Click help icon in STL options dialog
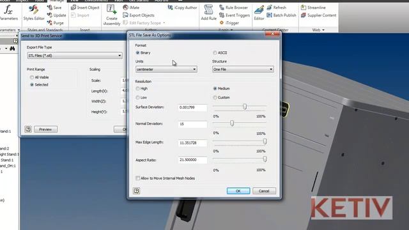 click(x=136, y=190)
